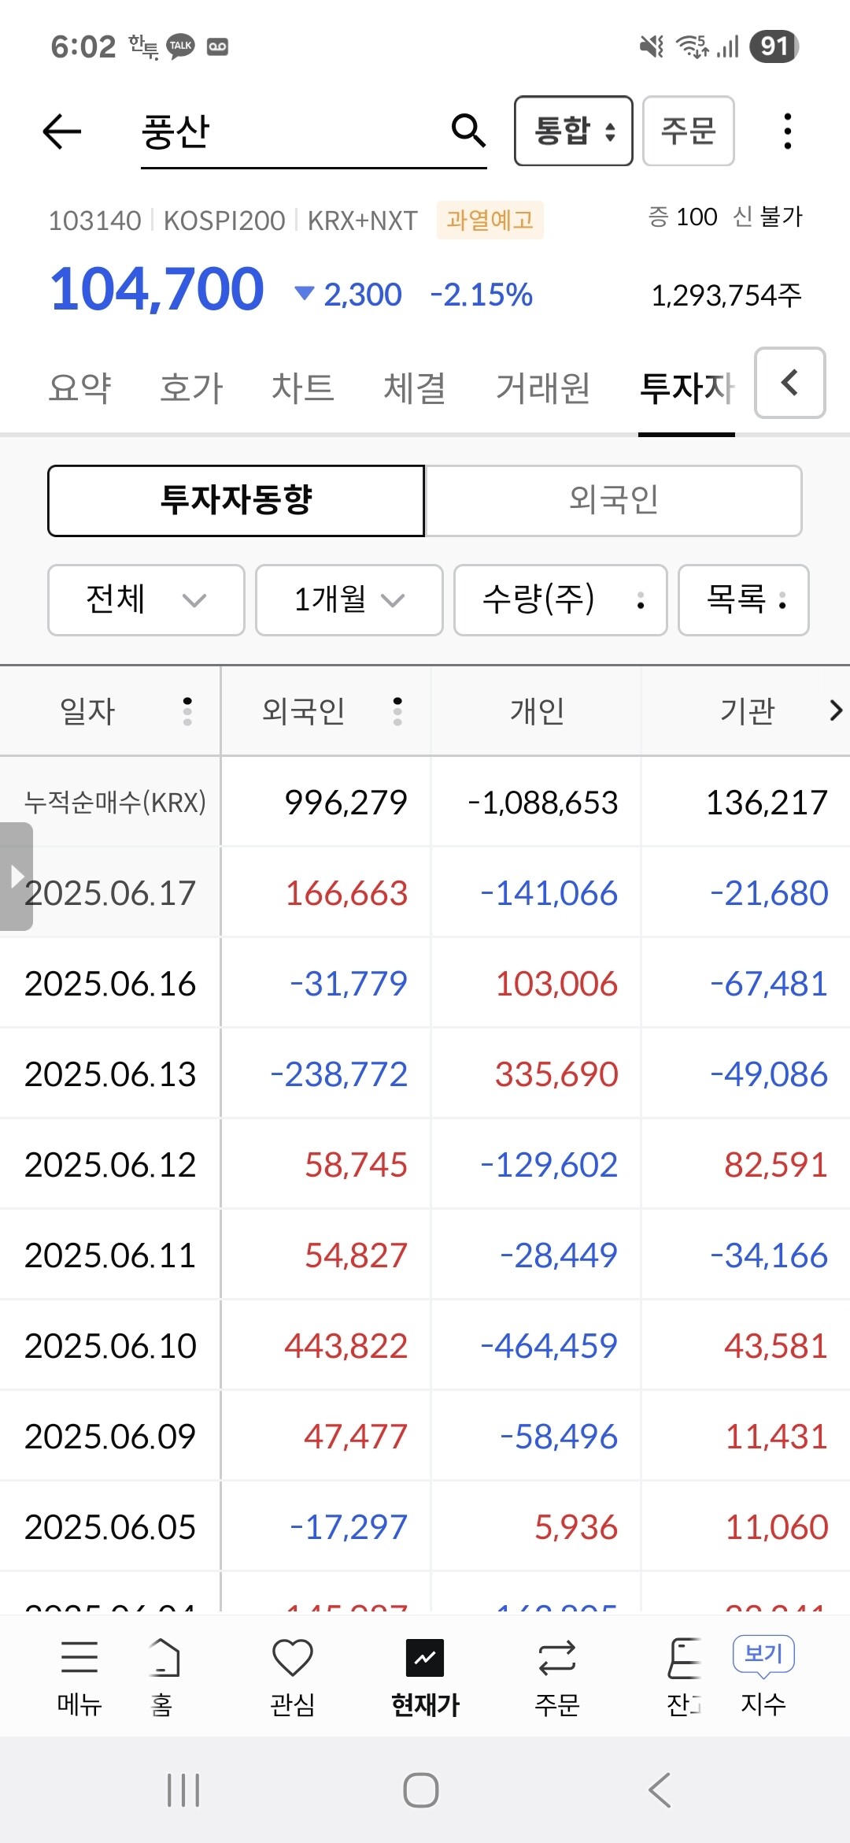
Task: Switch to the 차트 tab
Action: [x=303, y=388]
